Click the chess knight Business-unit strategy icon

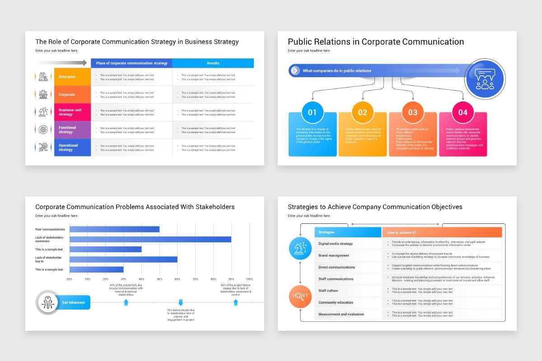coord(42,111)
